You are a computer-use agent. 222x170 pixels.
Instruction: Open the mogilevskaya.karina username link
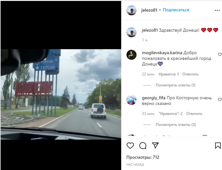click(162, 53)
